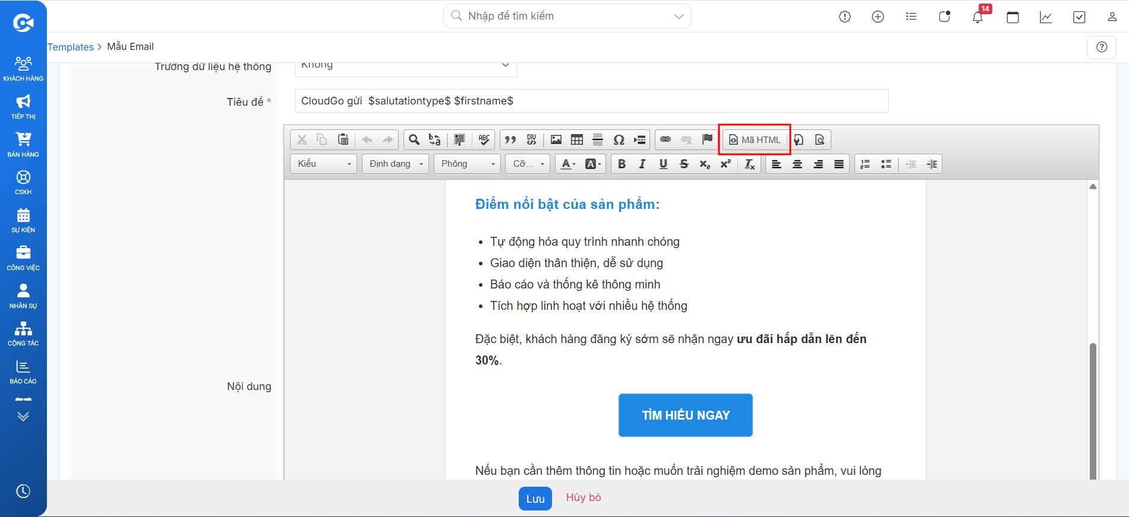Open the Cỡ font size dropdown

528,164
